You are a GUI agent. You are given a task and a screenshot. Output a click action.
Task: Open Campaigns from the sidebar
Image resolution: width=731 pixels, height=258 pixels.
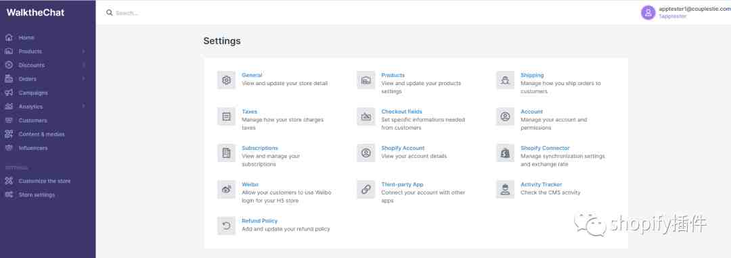click(x=33, y=93)
